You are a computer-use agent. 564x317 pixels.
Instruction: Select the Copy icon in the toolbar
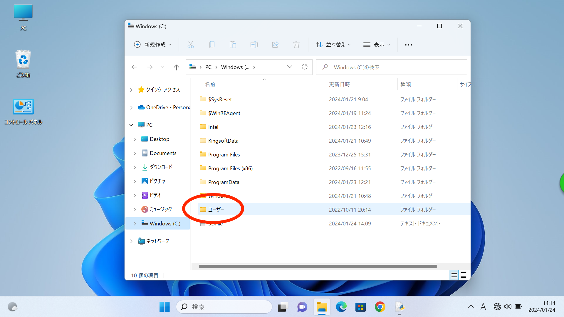pyautogui.click(x=212, y=44)
